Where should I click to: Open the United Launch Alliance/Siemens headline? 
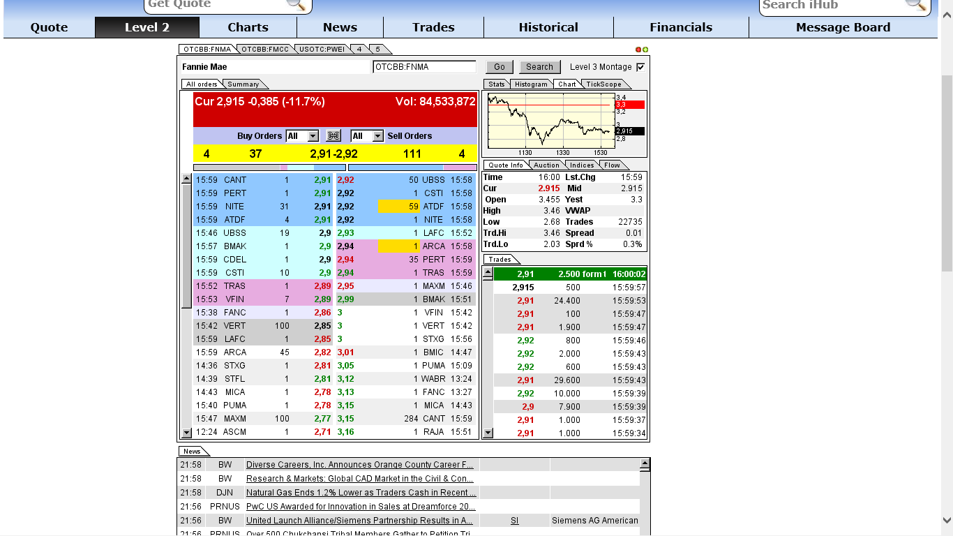(x=359, y=521)
